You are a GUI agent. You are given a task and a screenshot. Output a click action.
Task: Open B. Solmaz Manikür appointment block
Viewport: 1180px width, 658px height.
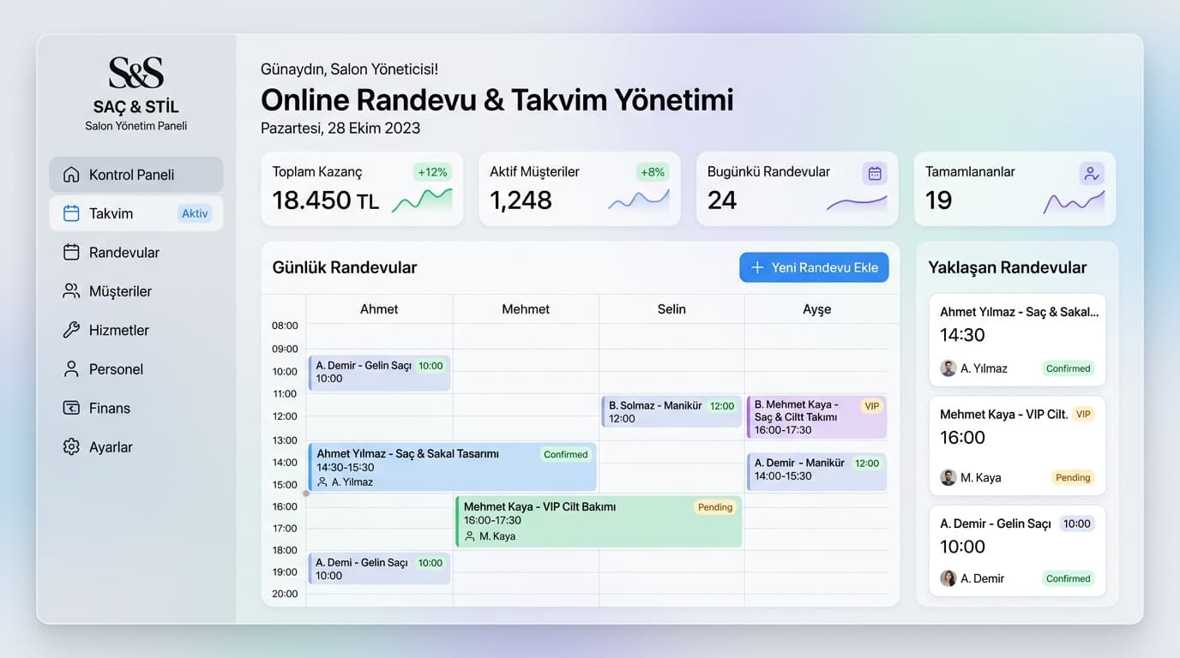pos(671,412)
